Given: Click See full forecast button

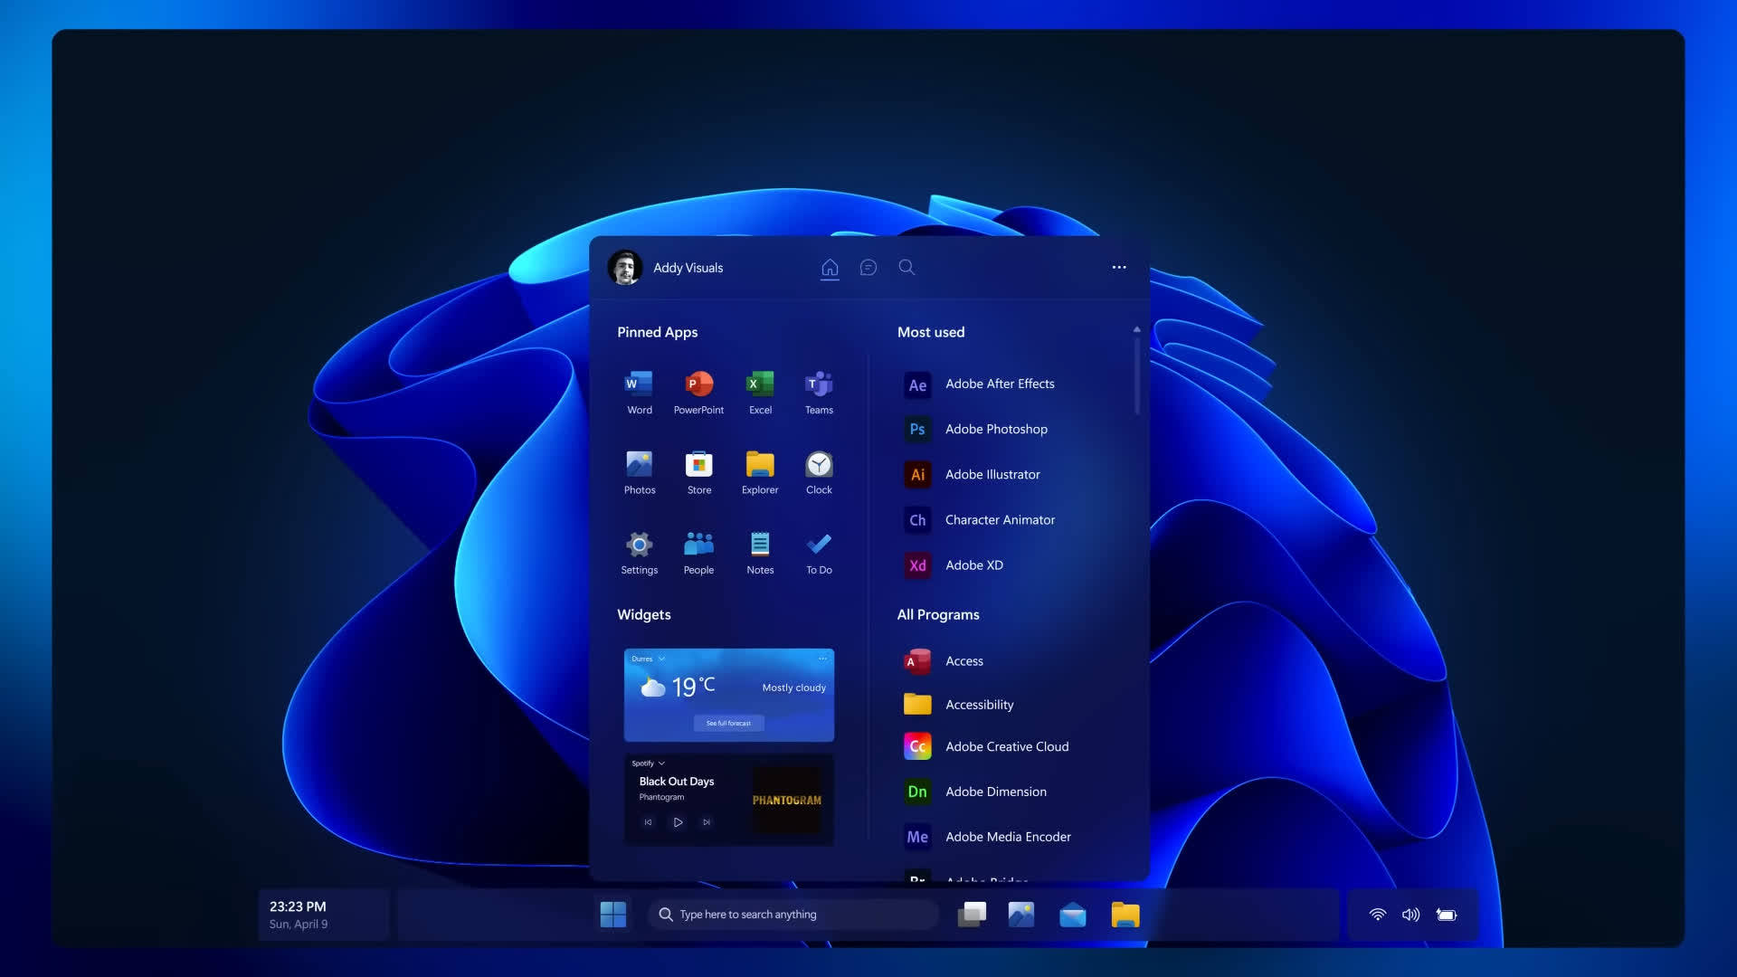Looking at the screenshot, I should click(x=728, y=723).
